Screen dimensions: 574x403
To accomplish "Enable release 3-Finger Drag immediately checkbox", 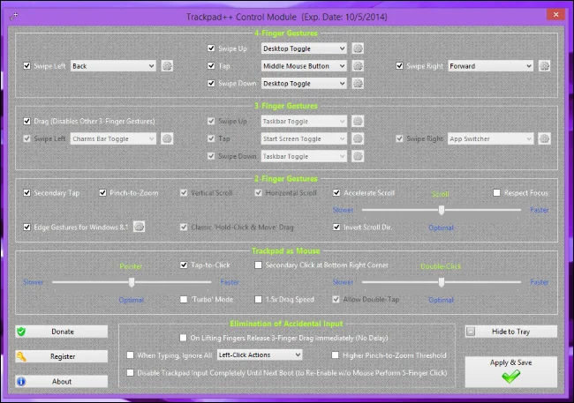I will [x=183, y=338].
